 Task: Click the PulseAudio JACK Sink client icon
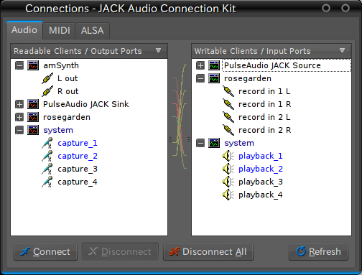click(33, 104)
